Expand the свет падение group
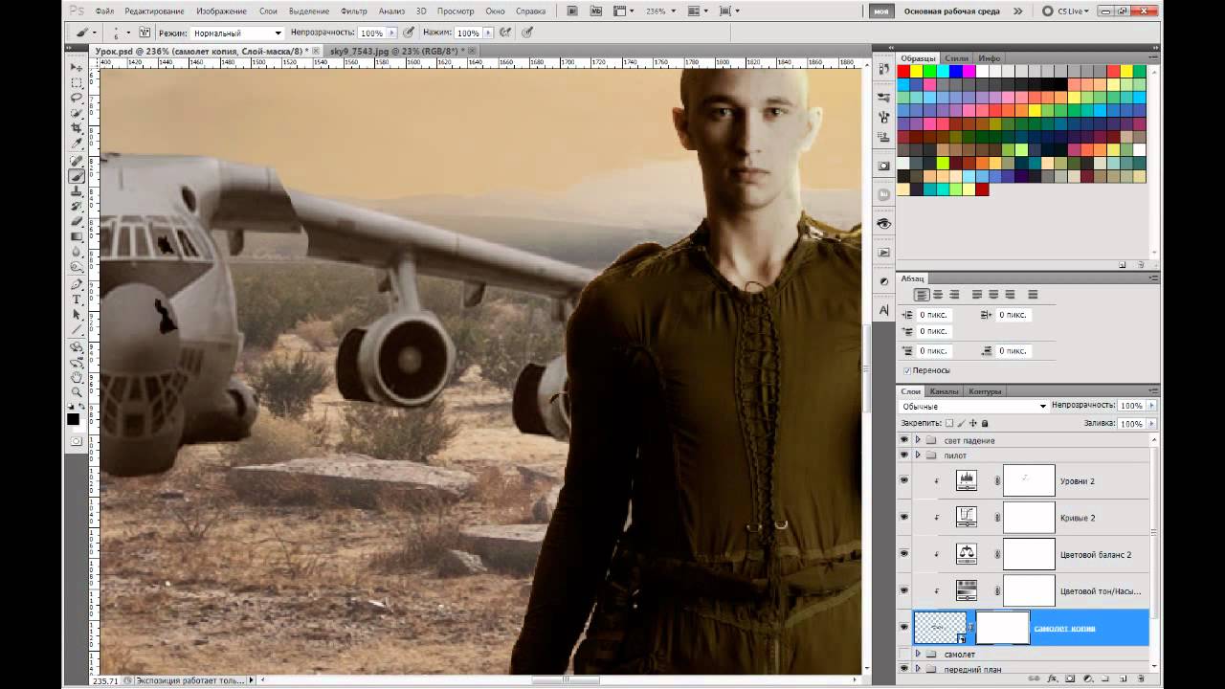 (918, 440)
